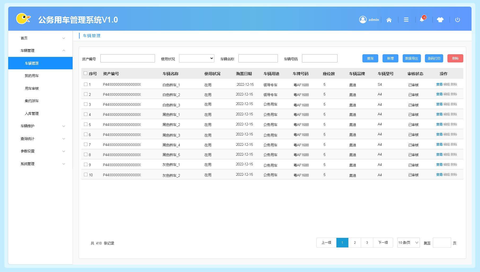Click 查看 link for row 1
Viewport: 480px width, 272px height.
tap(439, 84)
